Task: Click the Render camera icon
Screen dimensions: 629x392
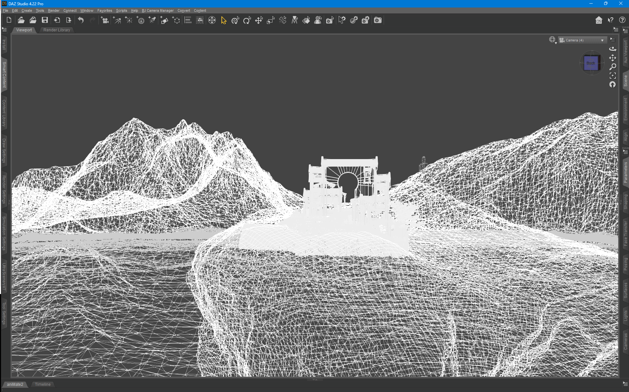Action: point(378,20)
